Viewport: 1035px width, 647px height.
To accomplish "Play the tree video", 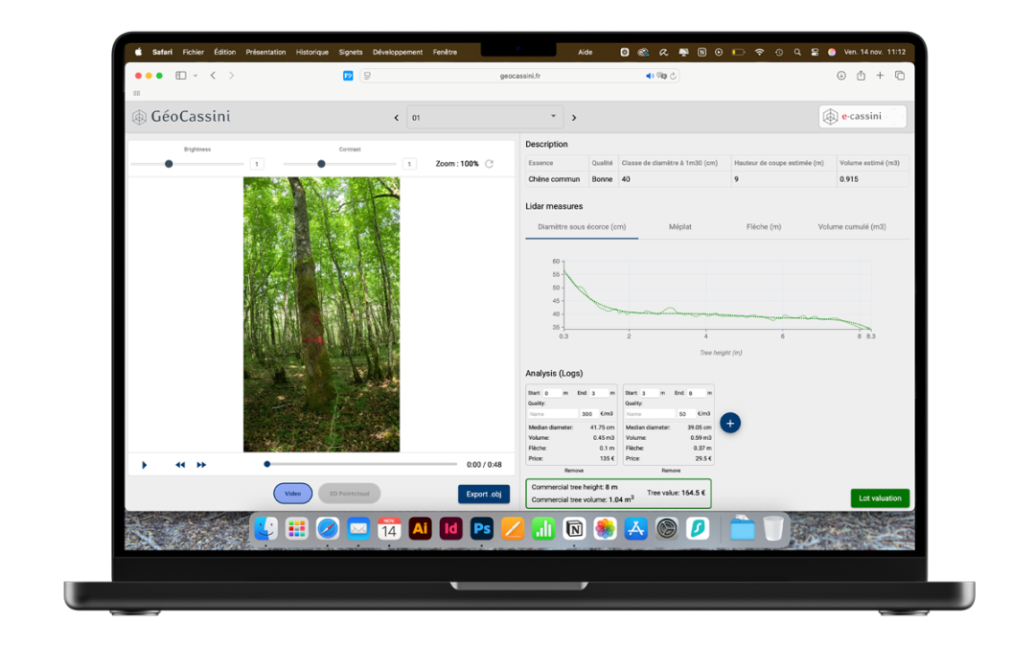I will (x=145, y=465).
